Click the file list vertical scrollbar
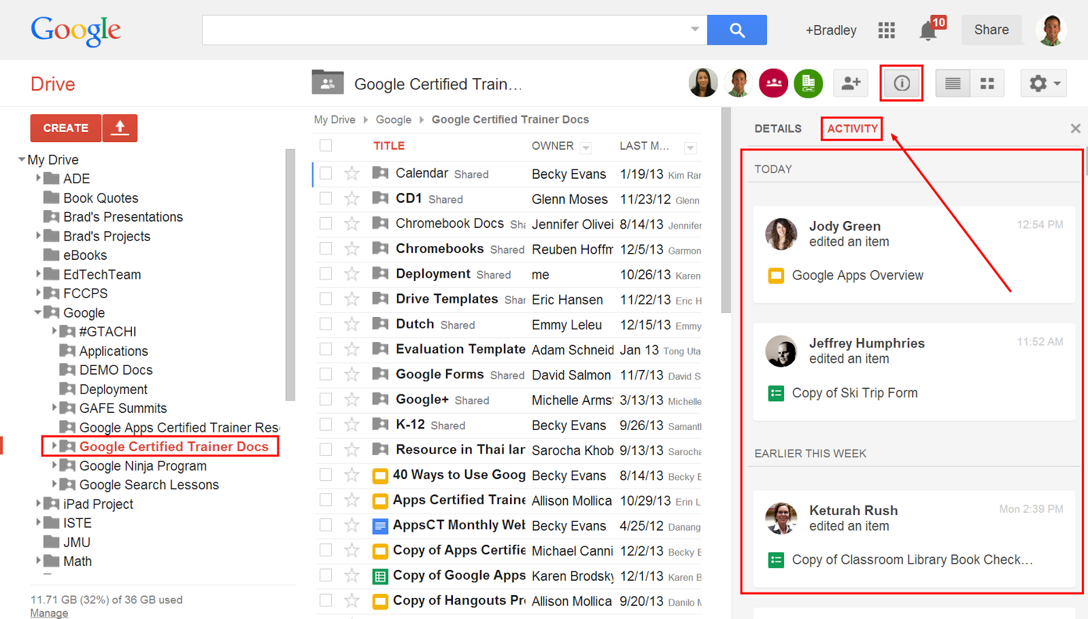 [726, 211]
